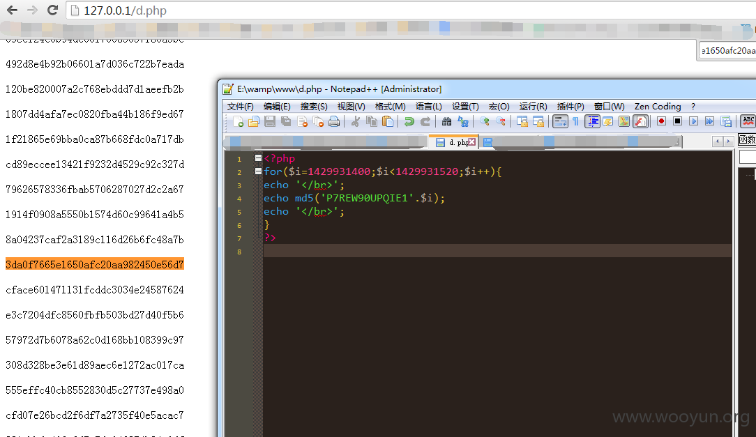The image size is (756, 437).
Task: Open the 文件(F) menu
Action: [240, 107]
